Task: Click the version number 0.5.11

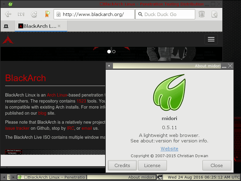Action: [169, 127]
